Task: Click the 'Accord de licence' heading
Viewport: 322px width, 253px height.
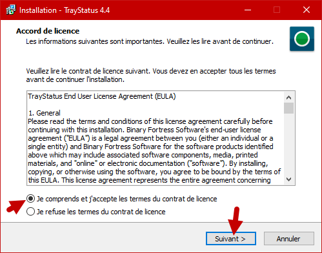Action: pos(48,31)
